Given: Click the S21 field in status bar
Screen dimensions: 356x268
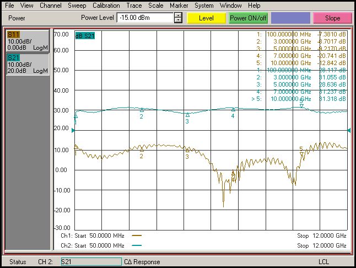Looking at the screenshot, I should [91, 261].
